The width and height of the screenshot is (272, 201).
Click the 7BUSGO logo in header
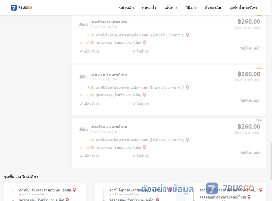(x=21, y=8)
